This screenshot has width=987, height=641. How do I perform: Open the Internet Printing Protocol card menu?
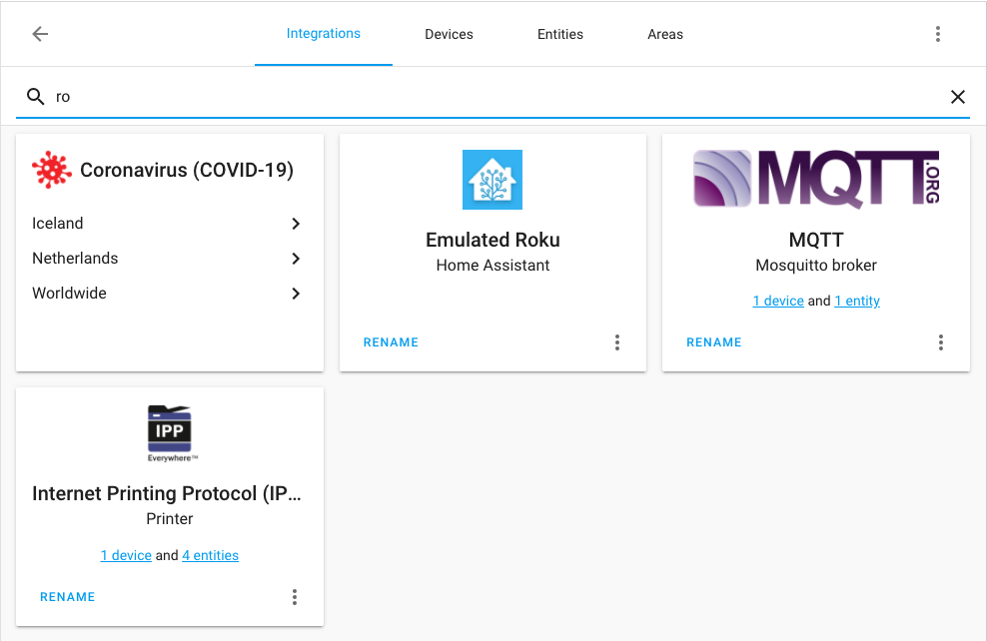tap(295, 596)
